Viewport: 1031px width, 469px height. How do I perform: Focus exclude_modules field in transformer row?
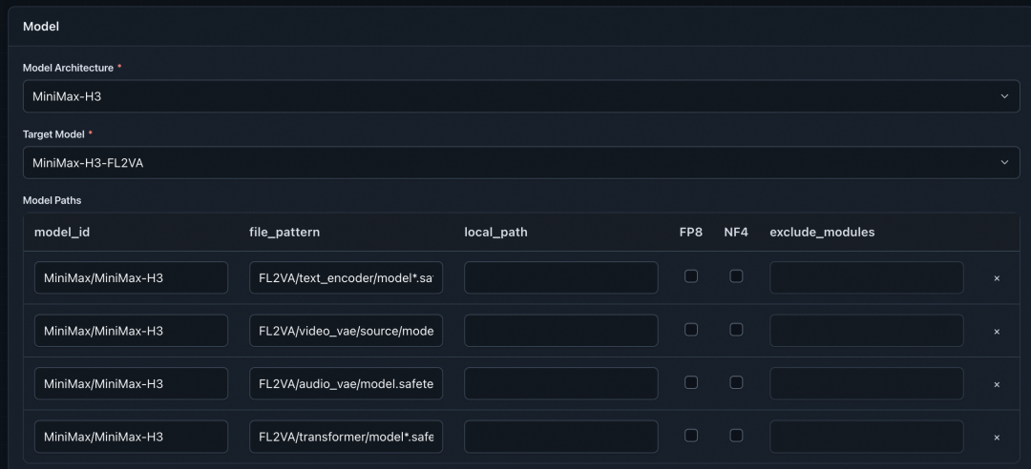[x=867, y=437]
